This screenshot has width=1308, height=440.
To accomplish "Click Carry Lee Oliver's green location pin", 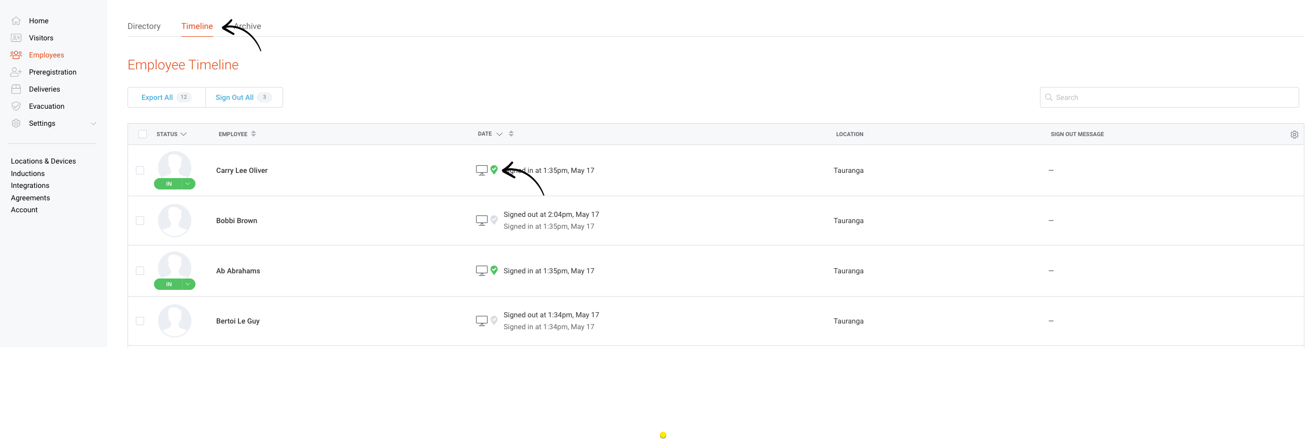I will (494, 170).
